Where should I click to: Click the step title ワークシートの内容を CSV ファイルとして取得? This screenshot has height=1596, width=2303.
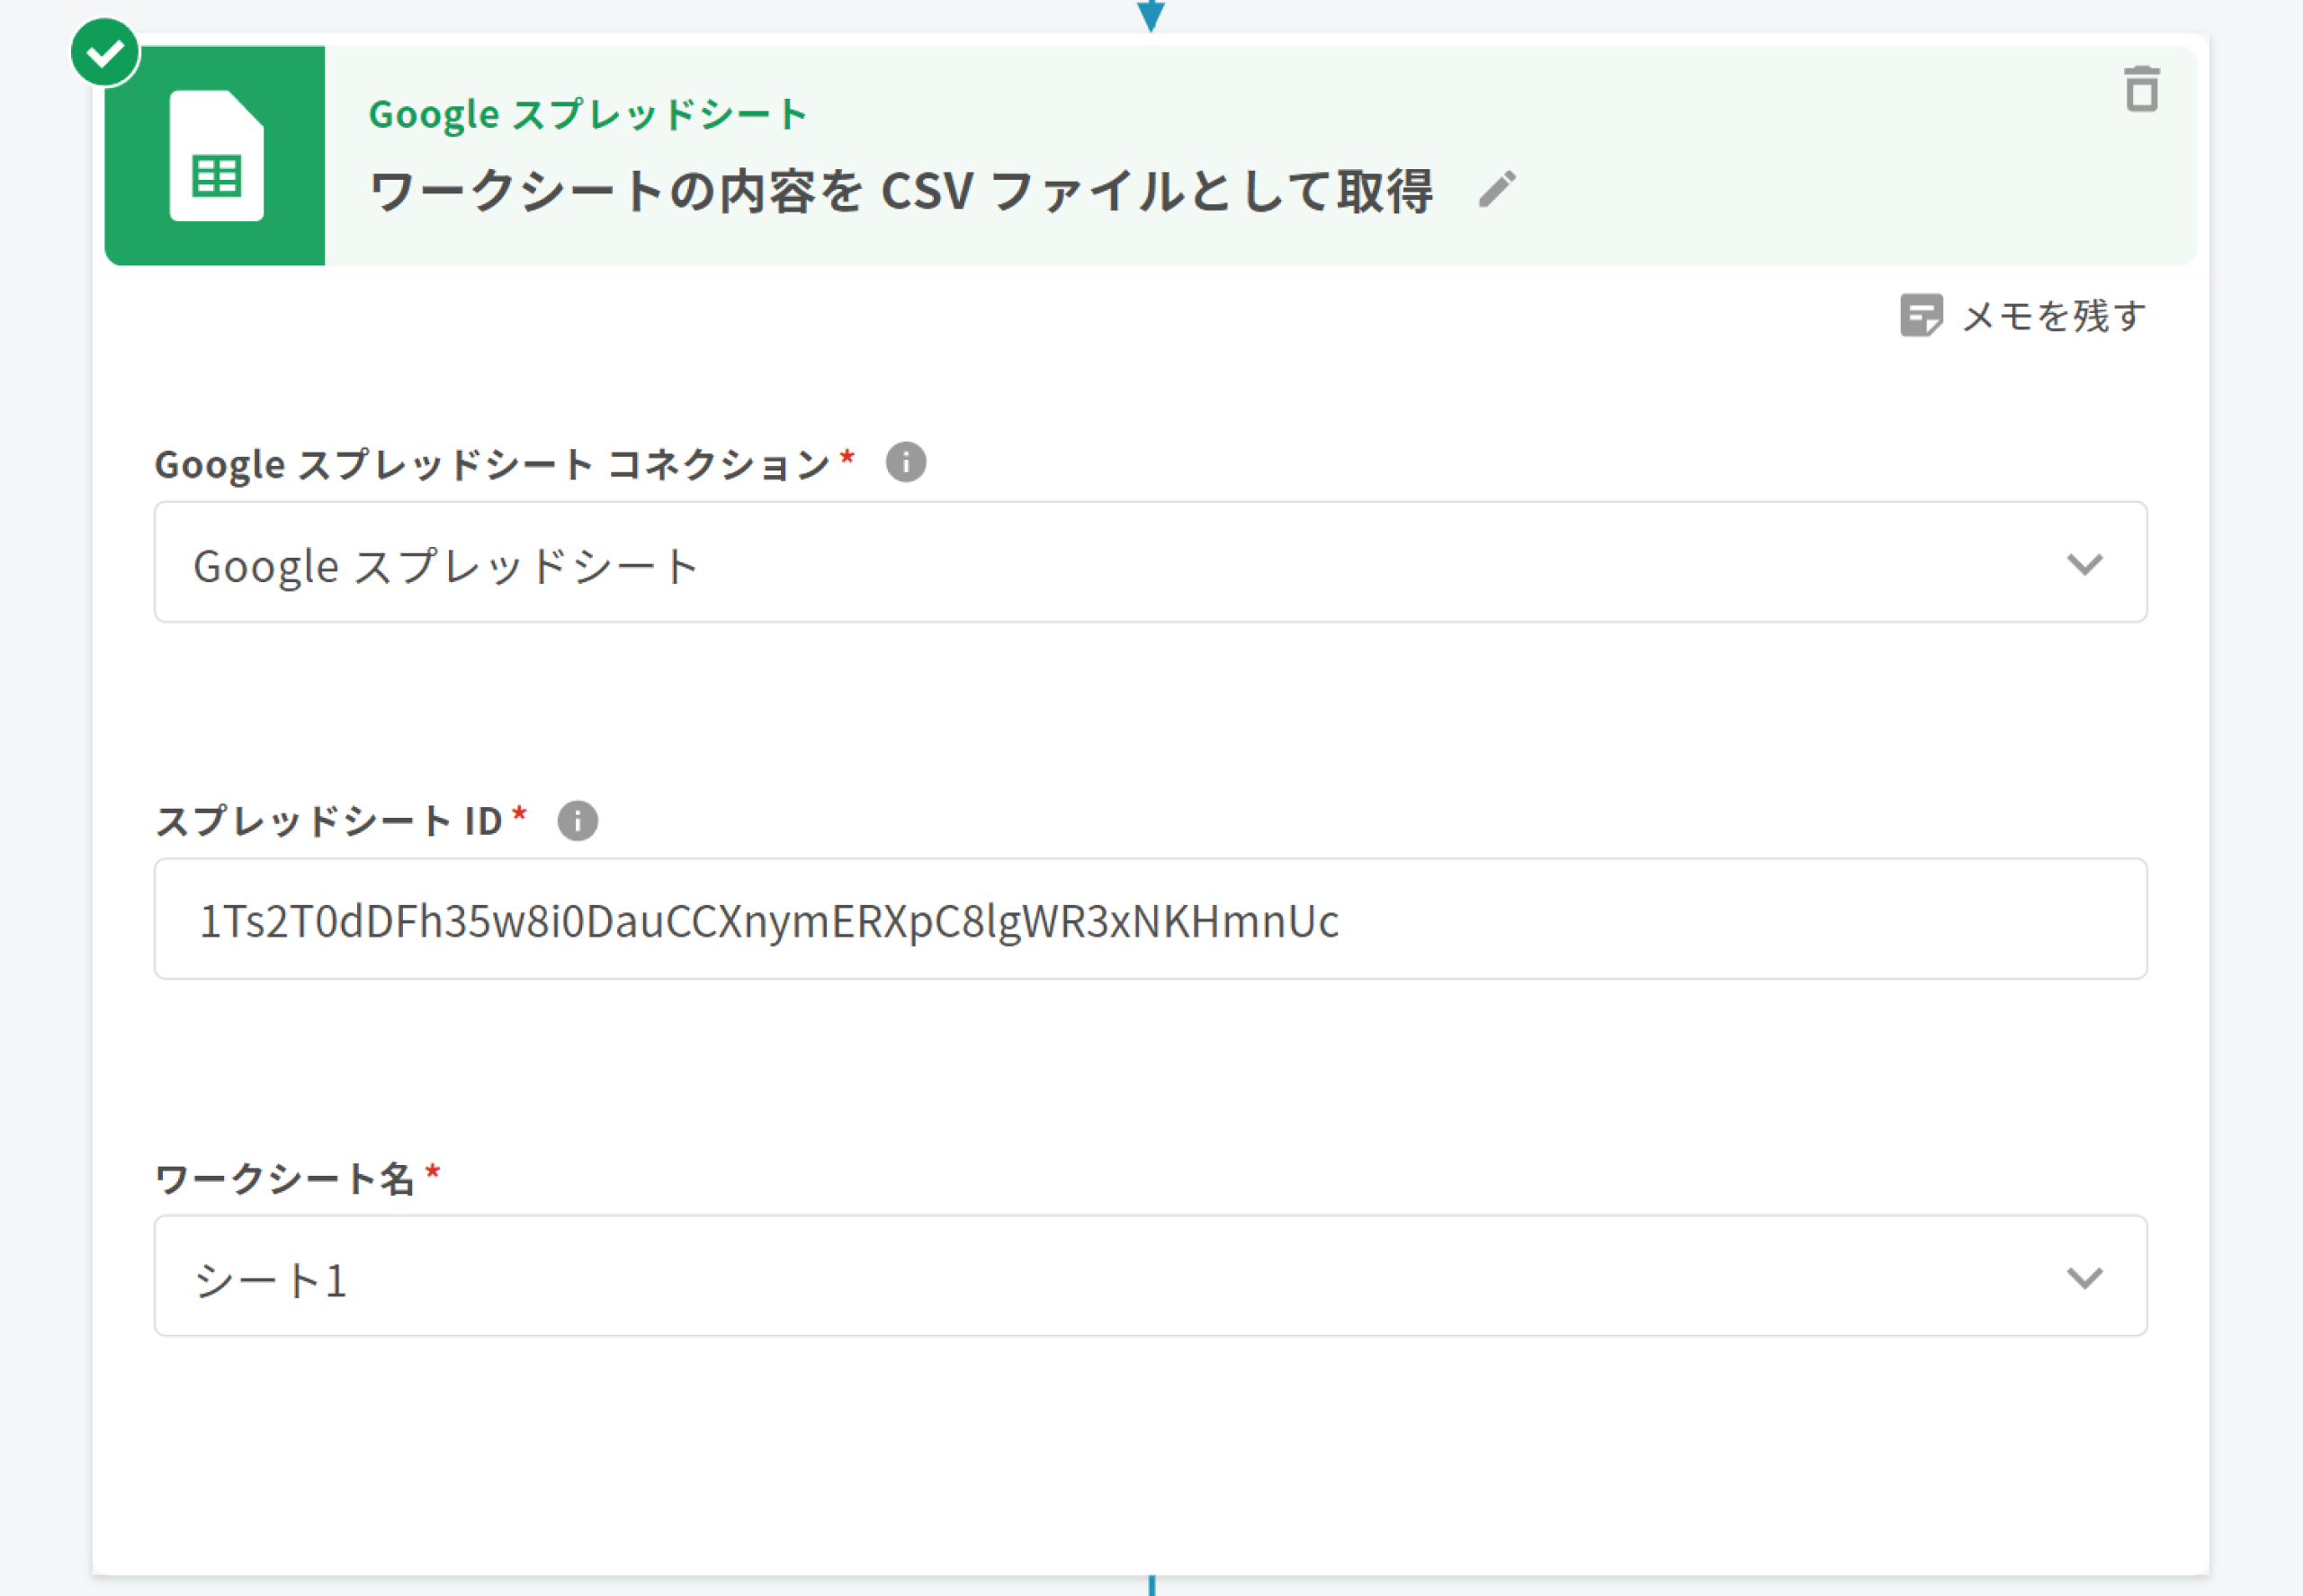900,191
